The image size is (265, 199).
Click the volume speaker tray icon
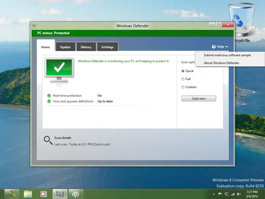coord(239,194)
